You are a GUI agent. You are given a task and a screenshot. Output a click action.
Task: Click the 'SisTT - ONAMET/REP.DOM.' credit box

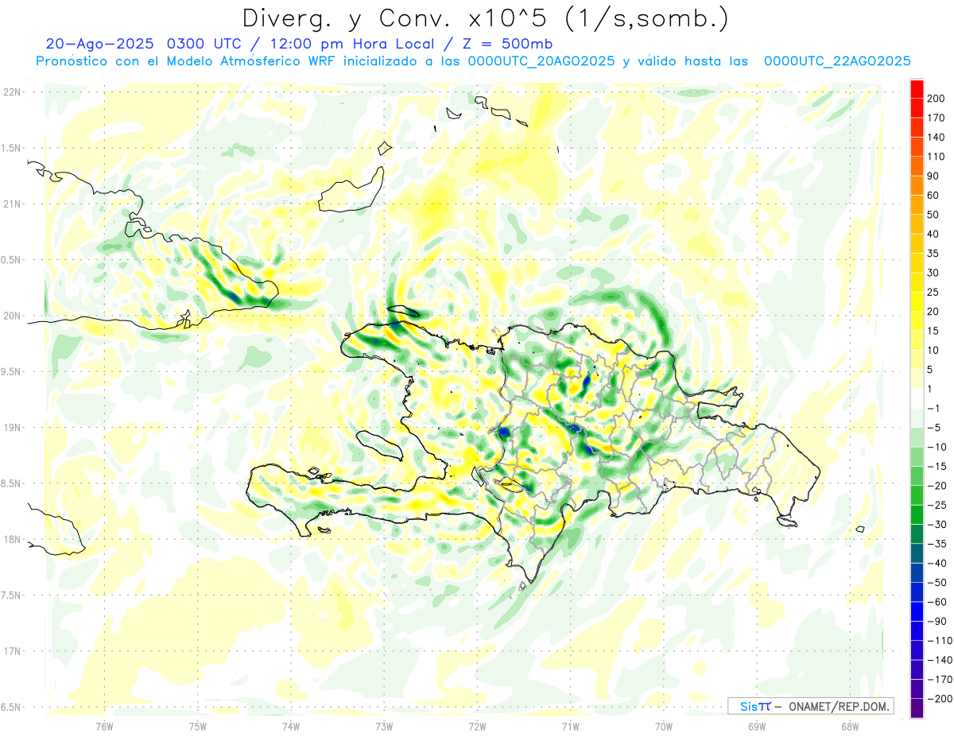point(810,706)
